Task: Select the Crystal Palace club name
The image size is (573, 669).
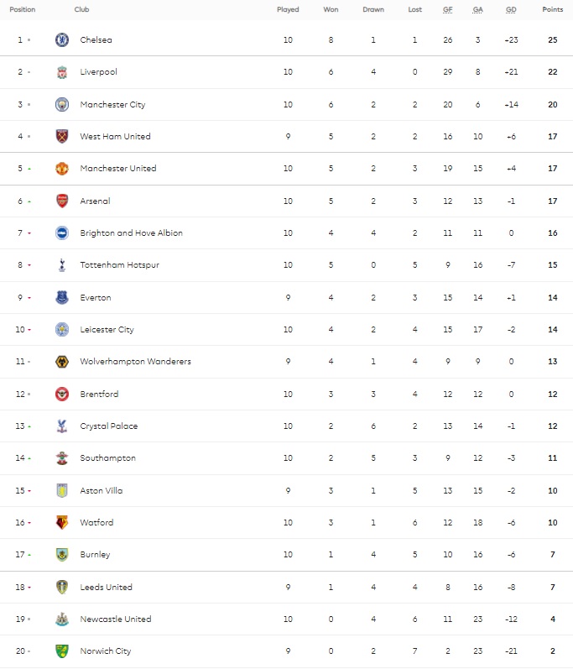Action: pyautogui.click(x=109, y=426)
